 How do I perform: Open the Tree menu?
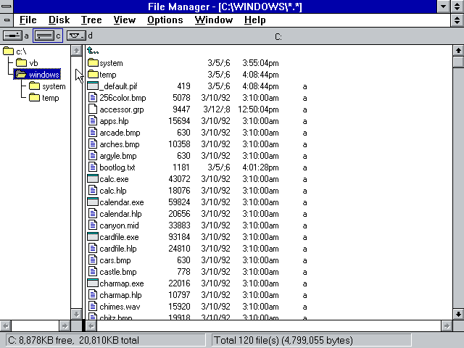point(91,20)
